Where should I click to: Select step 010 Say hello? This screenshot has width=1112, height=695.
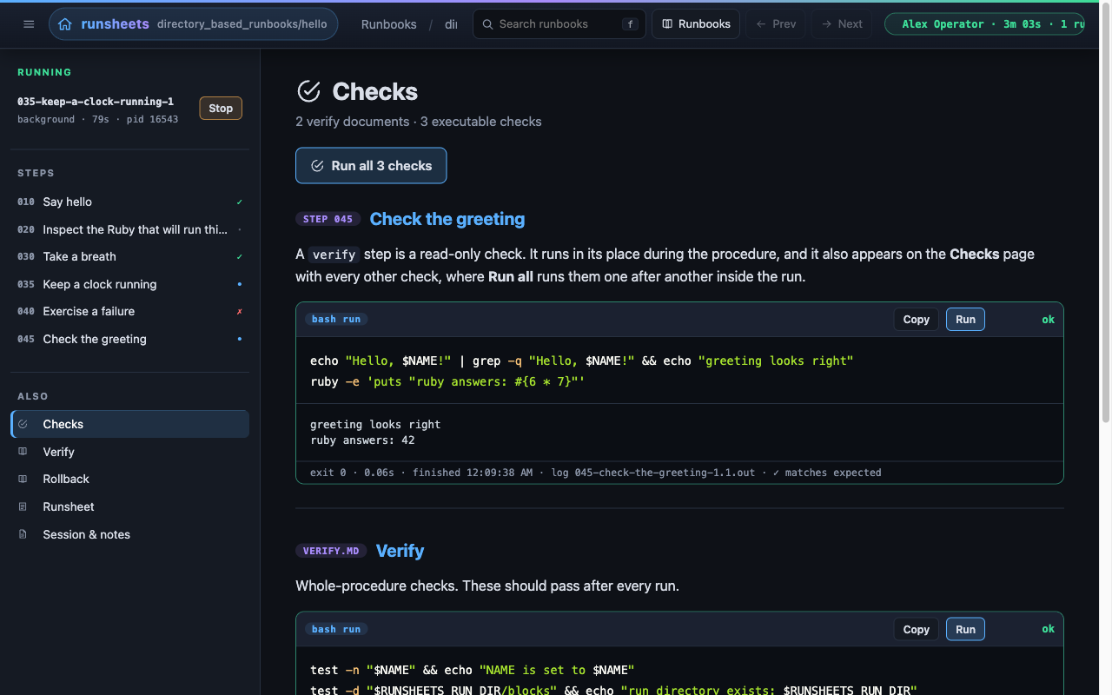(130, 202)
